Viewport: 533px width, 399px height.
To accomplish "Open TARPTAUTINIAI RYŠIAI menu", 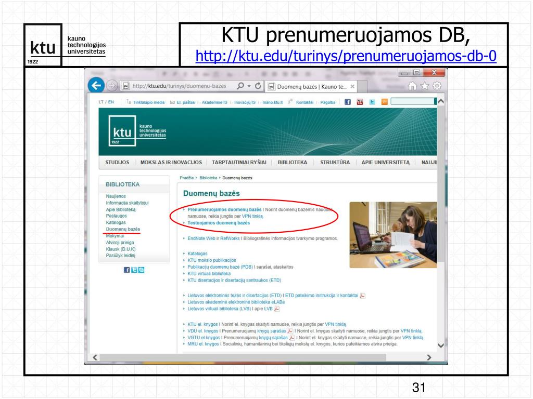I will pyautogui.click(x=239, y=163).
